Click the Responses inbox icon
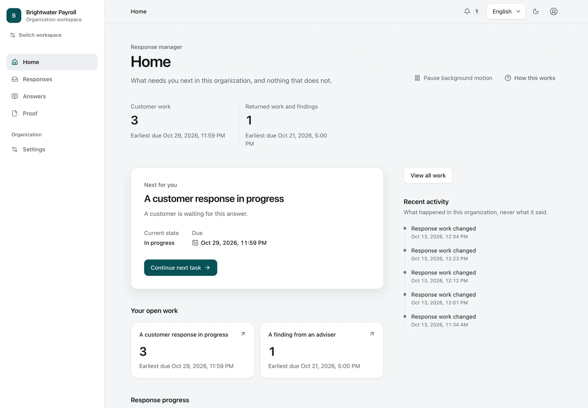 pos(15,79)
